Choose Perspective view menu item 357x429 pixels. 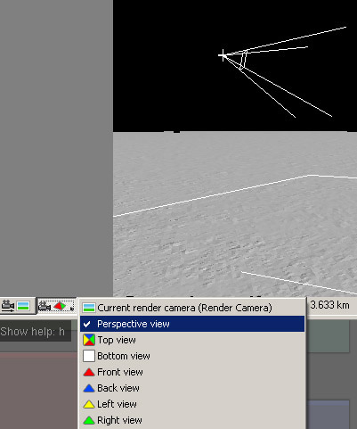tap(192, 324)
